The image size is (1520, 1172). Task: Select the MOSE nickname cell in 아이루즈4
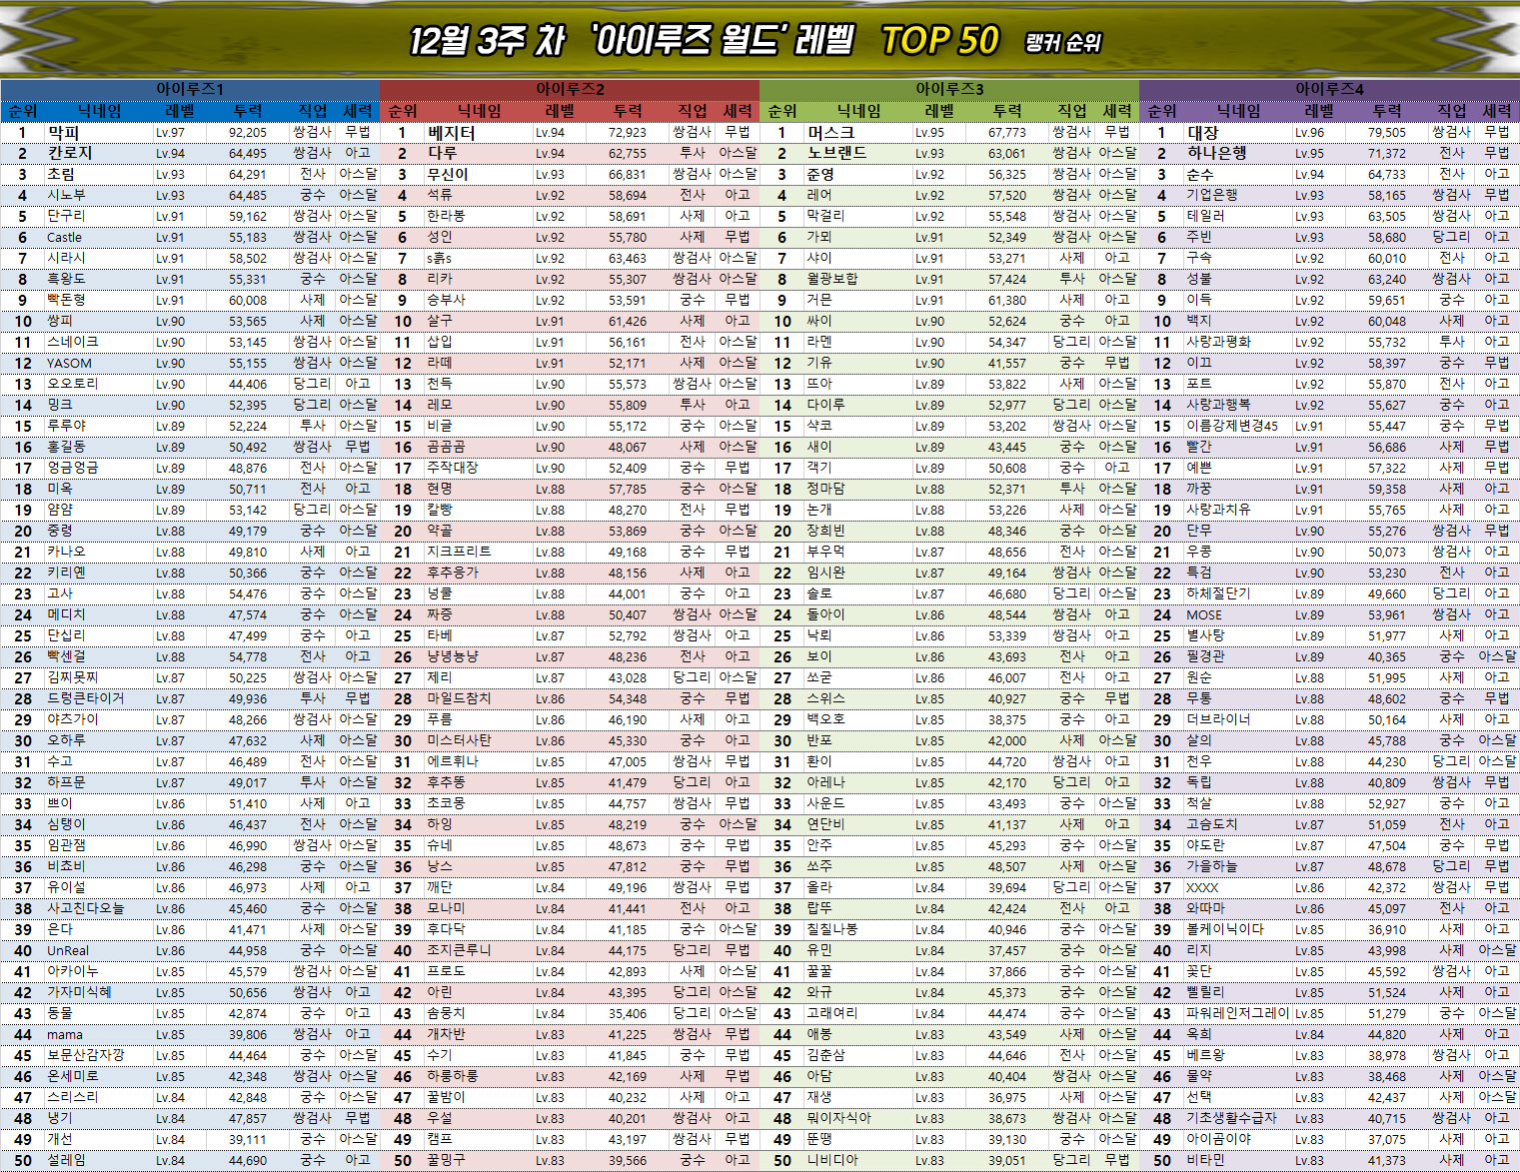[1203, 614]
